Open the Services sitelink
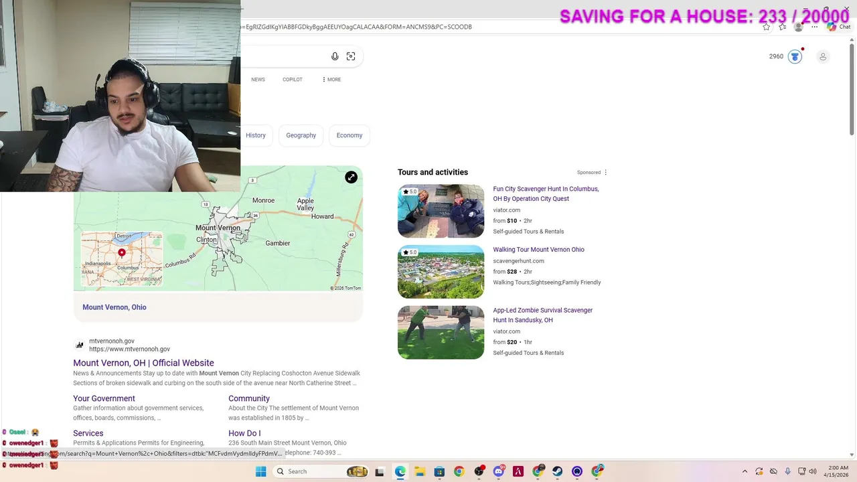 pyautogui.click(x=88, y=433)
